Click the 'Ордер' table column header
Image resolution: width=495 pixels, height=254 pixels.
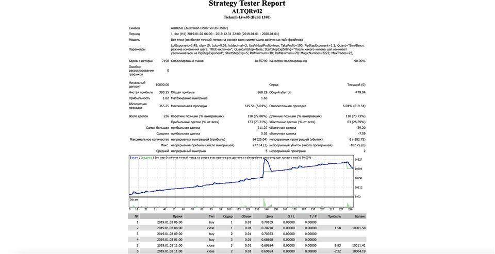click(x=228, y=217)
